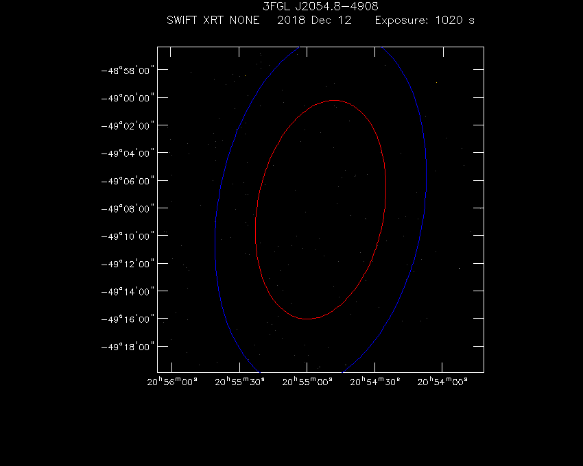Screen dimensions: 583x466
Task: Click right ascension label 20h56m00s
Action: (x=172, y=382)
